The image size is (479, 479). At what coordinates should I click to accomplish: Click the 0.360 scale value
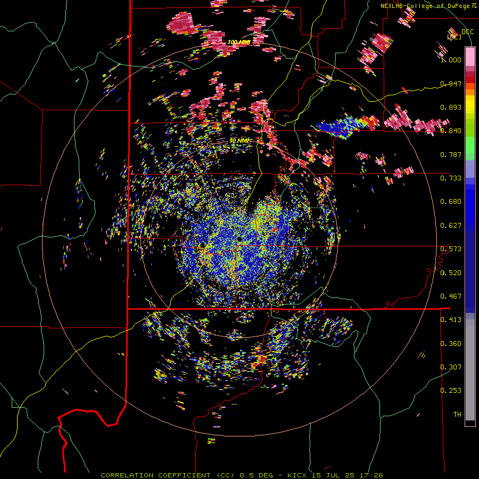coord(451,344)
